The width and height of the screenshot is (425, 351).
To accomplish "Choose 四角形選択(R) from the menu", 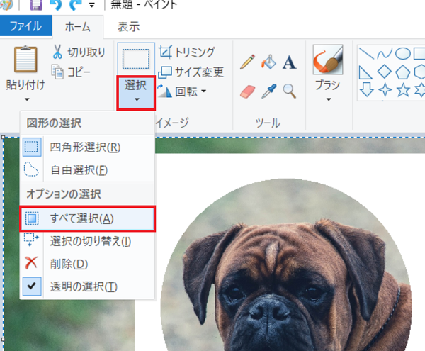I will (x=87, y=147).
